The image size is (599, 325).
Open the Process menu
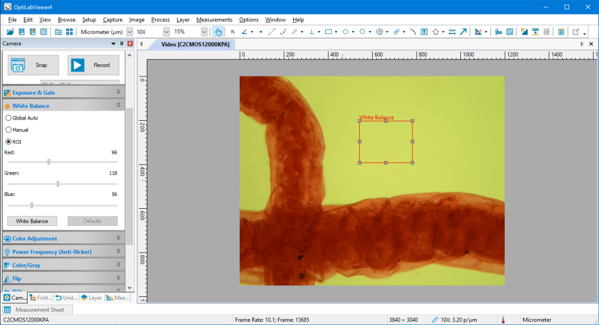tap(160, 19)
